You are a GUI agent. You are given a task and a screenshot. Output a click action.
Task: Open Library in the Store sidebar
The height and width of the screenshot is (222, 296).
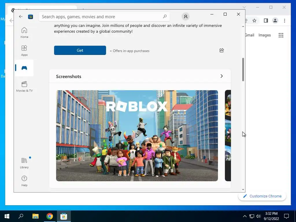click(x=24, y=163)
